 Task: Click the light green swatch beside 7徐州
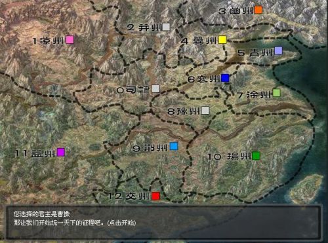[x=276, y=92]
